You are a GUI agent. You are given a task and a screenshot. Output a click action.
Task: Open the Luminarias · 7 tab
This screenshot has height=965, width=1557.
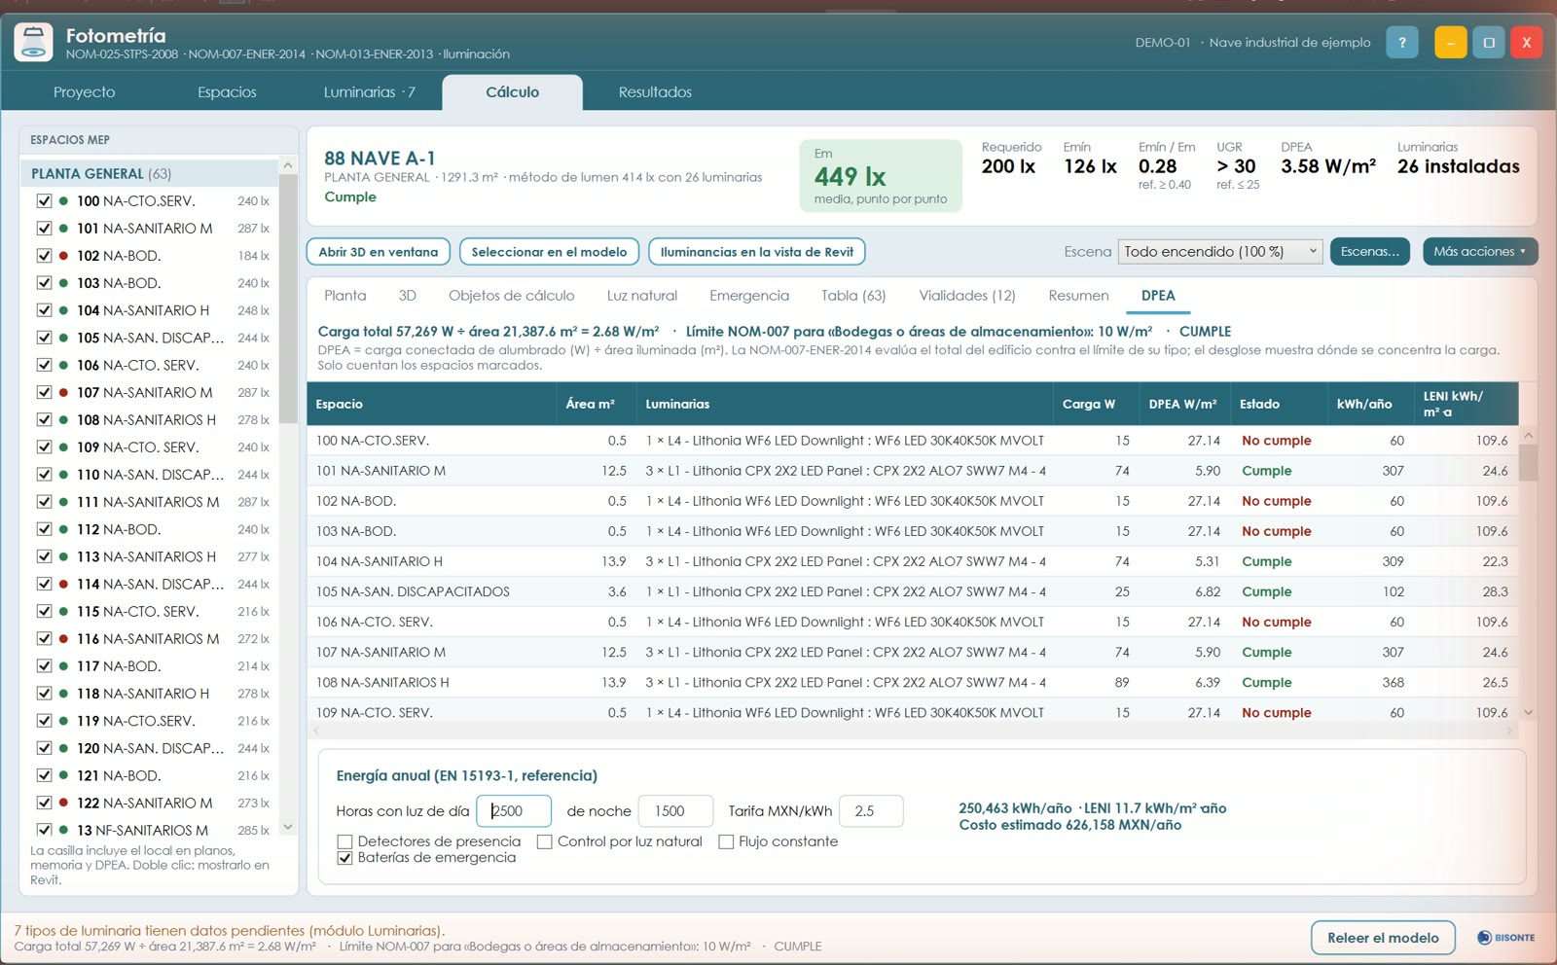369,92
